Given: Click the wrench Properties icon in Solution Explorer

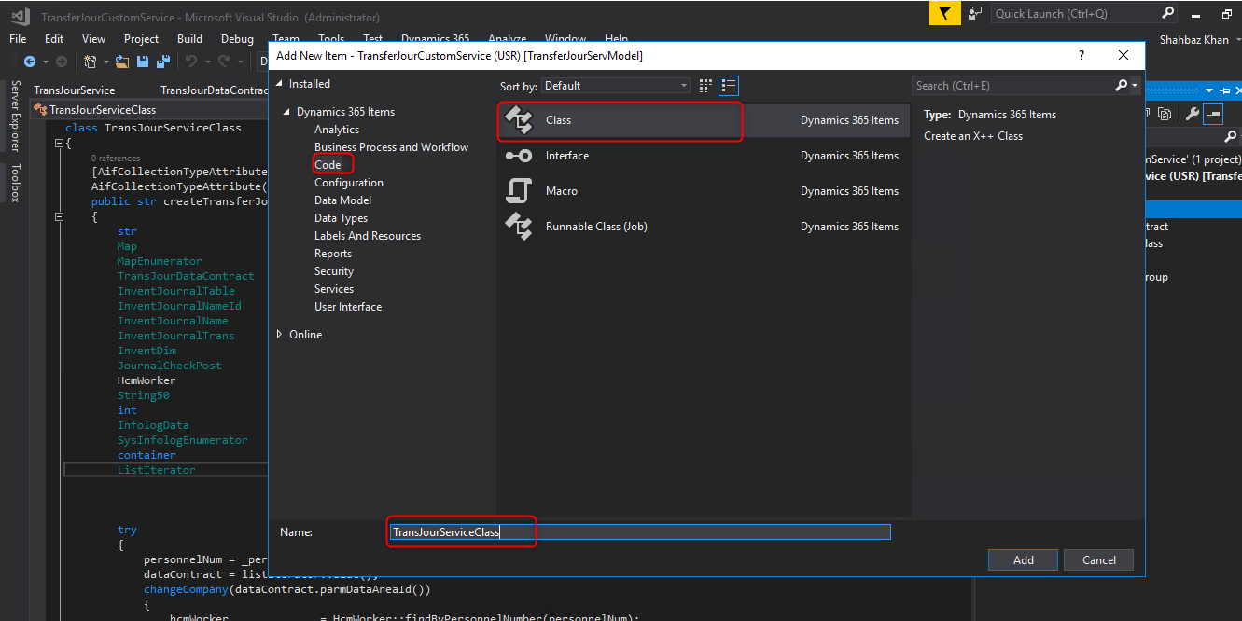Looking at the screenshot, I should [1192, 114].
